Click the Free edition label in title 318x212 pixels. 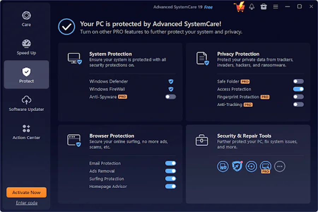point(208,7)
